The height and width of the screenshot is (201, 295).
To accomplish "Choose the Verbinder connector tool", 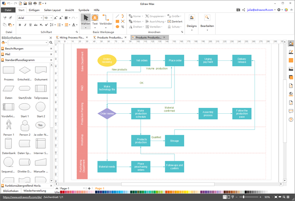I will click(106, 19).
